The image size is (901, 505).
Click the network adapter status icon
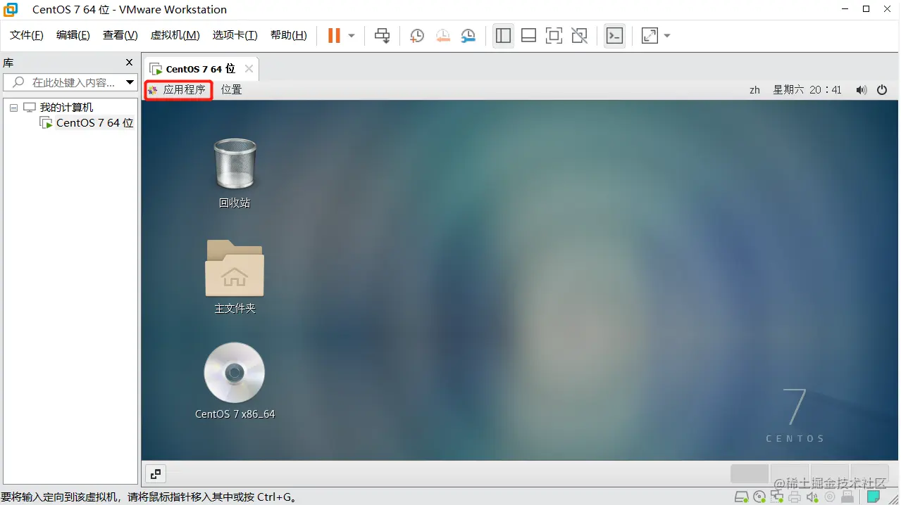click(777, 497)
